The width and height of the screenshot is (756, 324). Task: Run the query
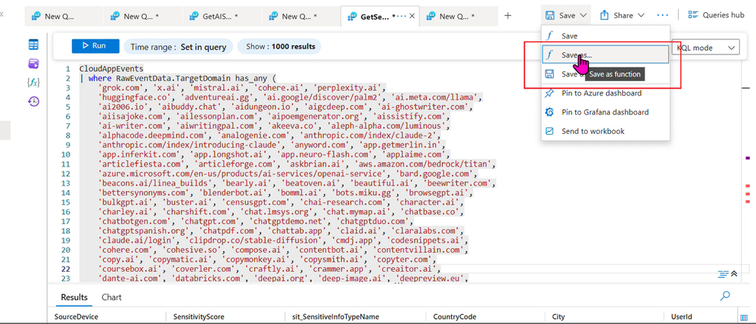(95, 46)
